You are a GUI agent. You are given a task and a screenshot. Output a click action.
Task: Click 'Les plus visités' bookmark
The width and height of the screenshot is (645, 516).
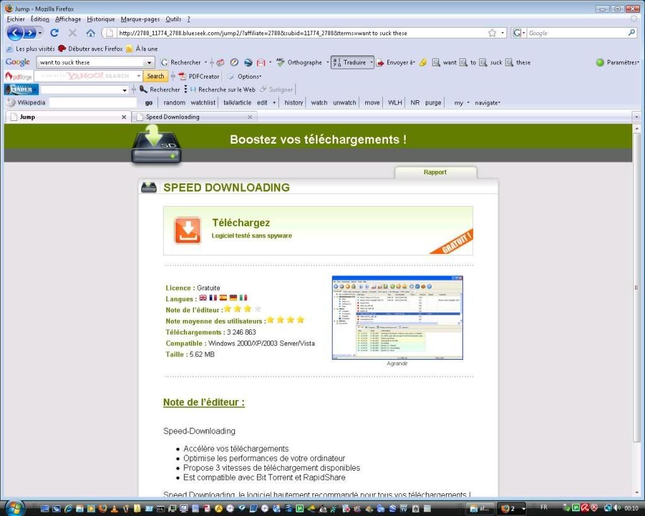click(x=31, y=49)
